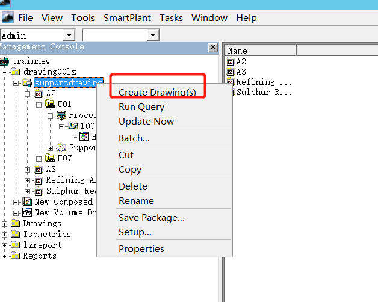Click the Process piping system icon
The height and width of the screenshot is (302, 378).
tap(61, 115)
